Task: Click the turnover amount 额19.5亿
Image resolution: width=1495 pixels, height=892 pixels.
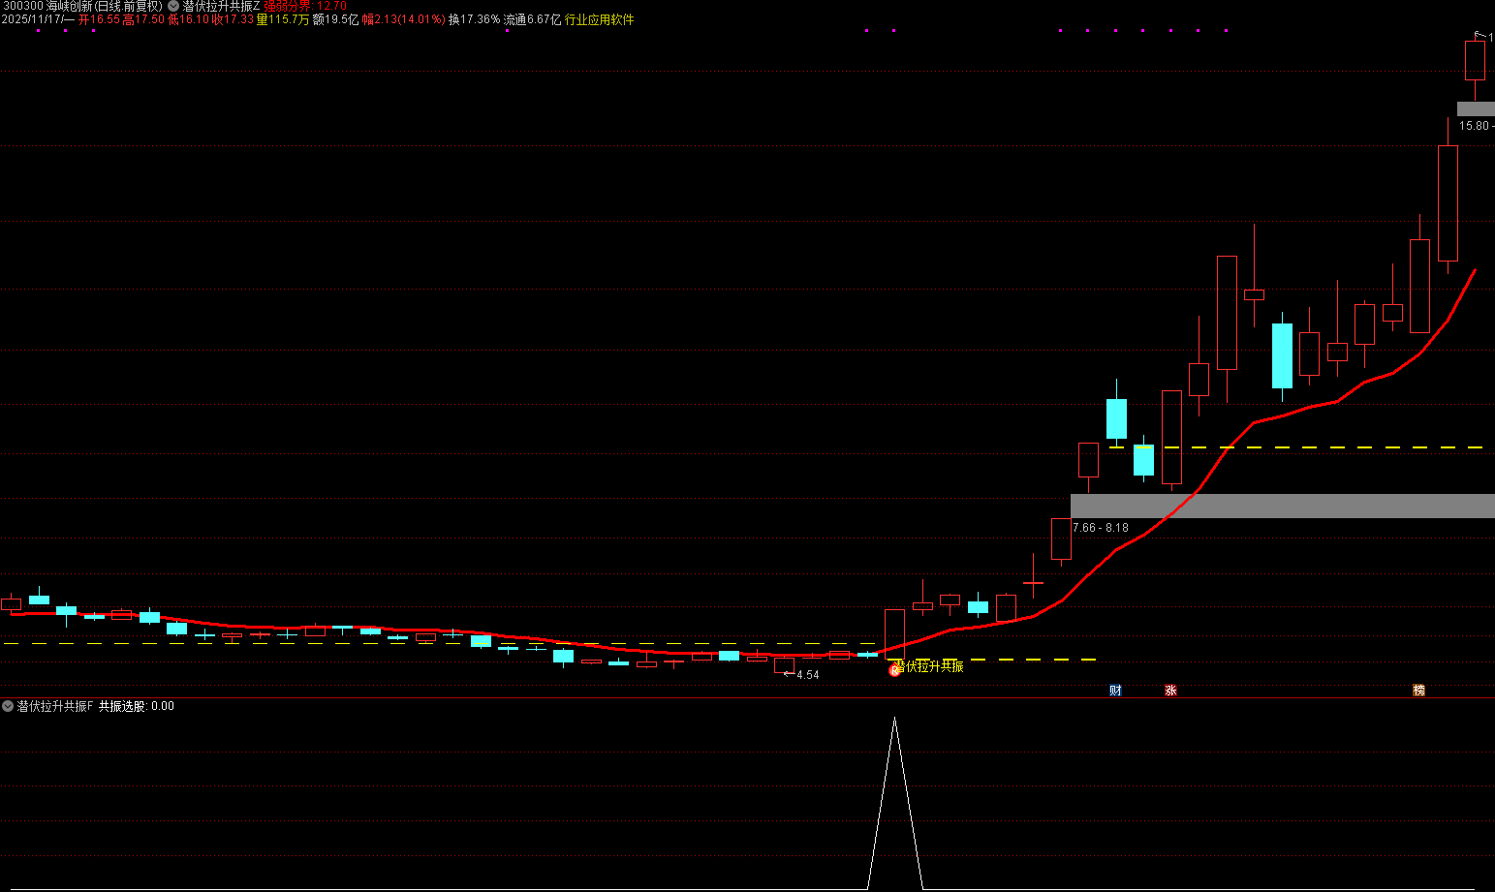Action: point(335,19)
